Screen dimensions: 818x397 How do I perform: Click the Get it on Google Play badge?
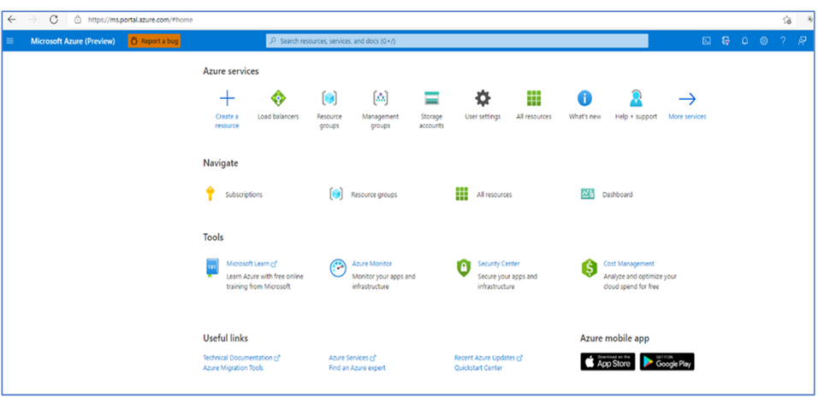tap(667, 362)
